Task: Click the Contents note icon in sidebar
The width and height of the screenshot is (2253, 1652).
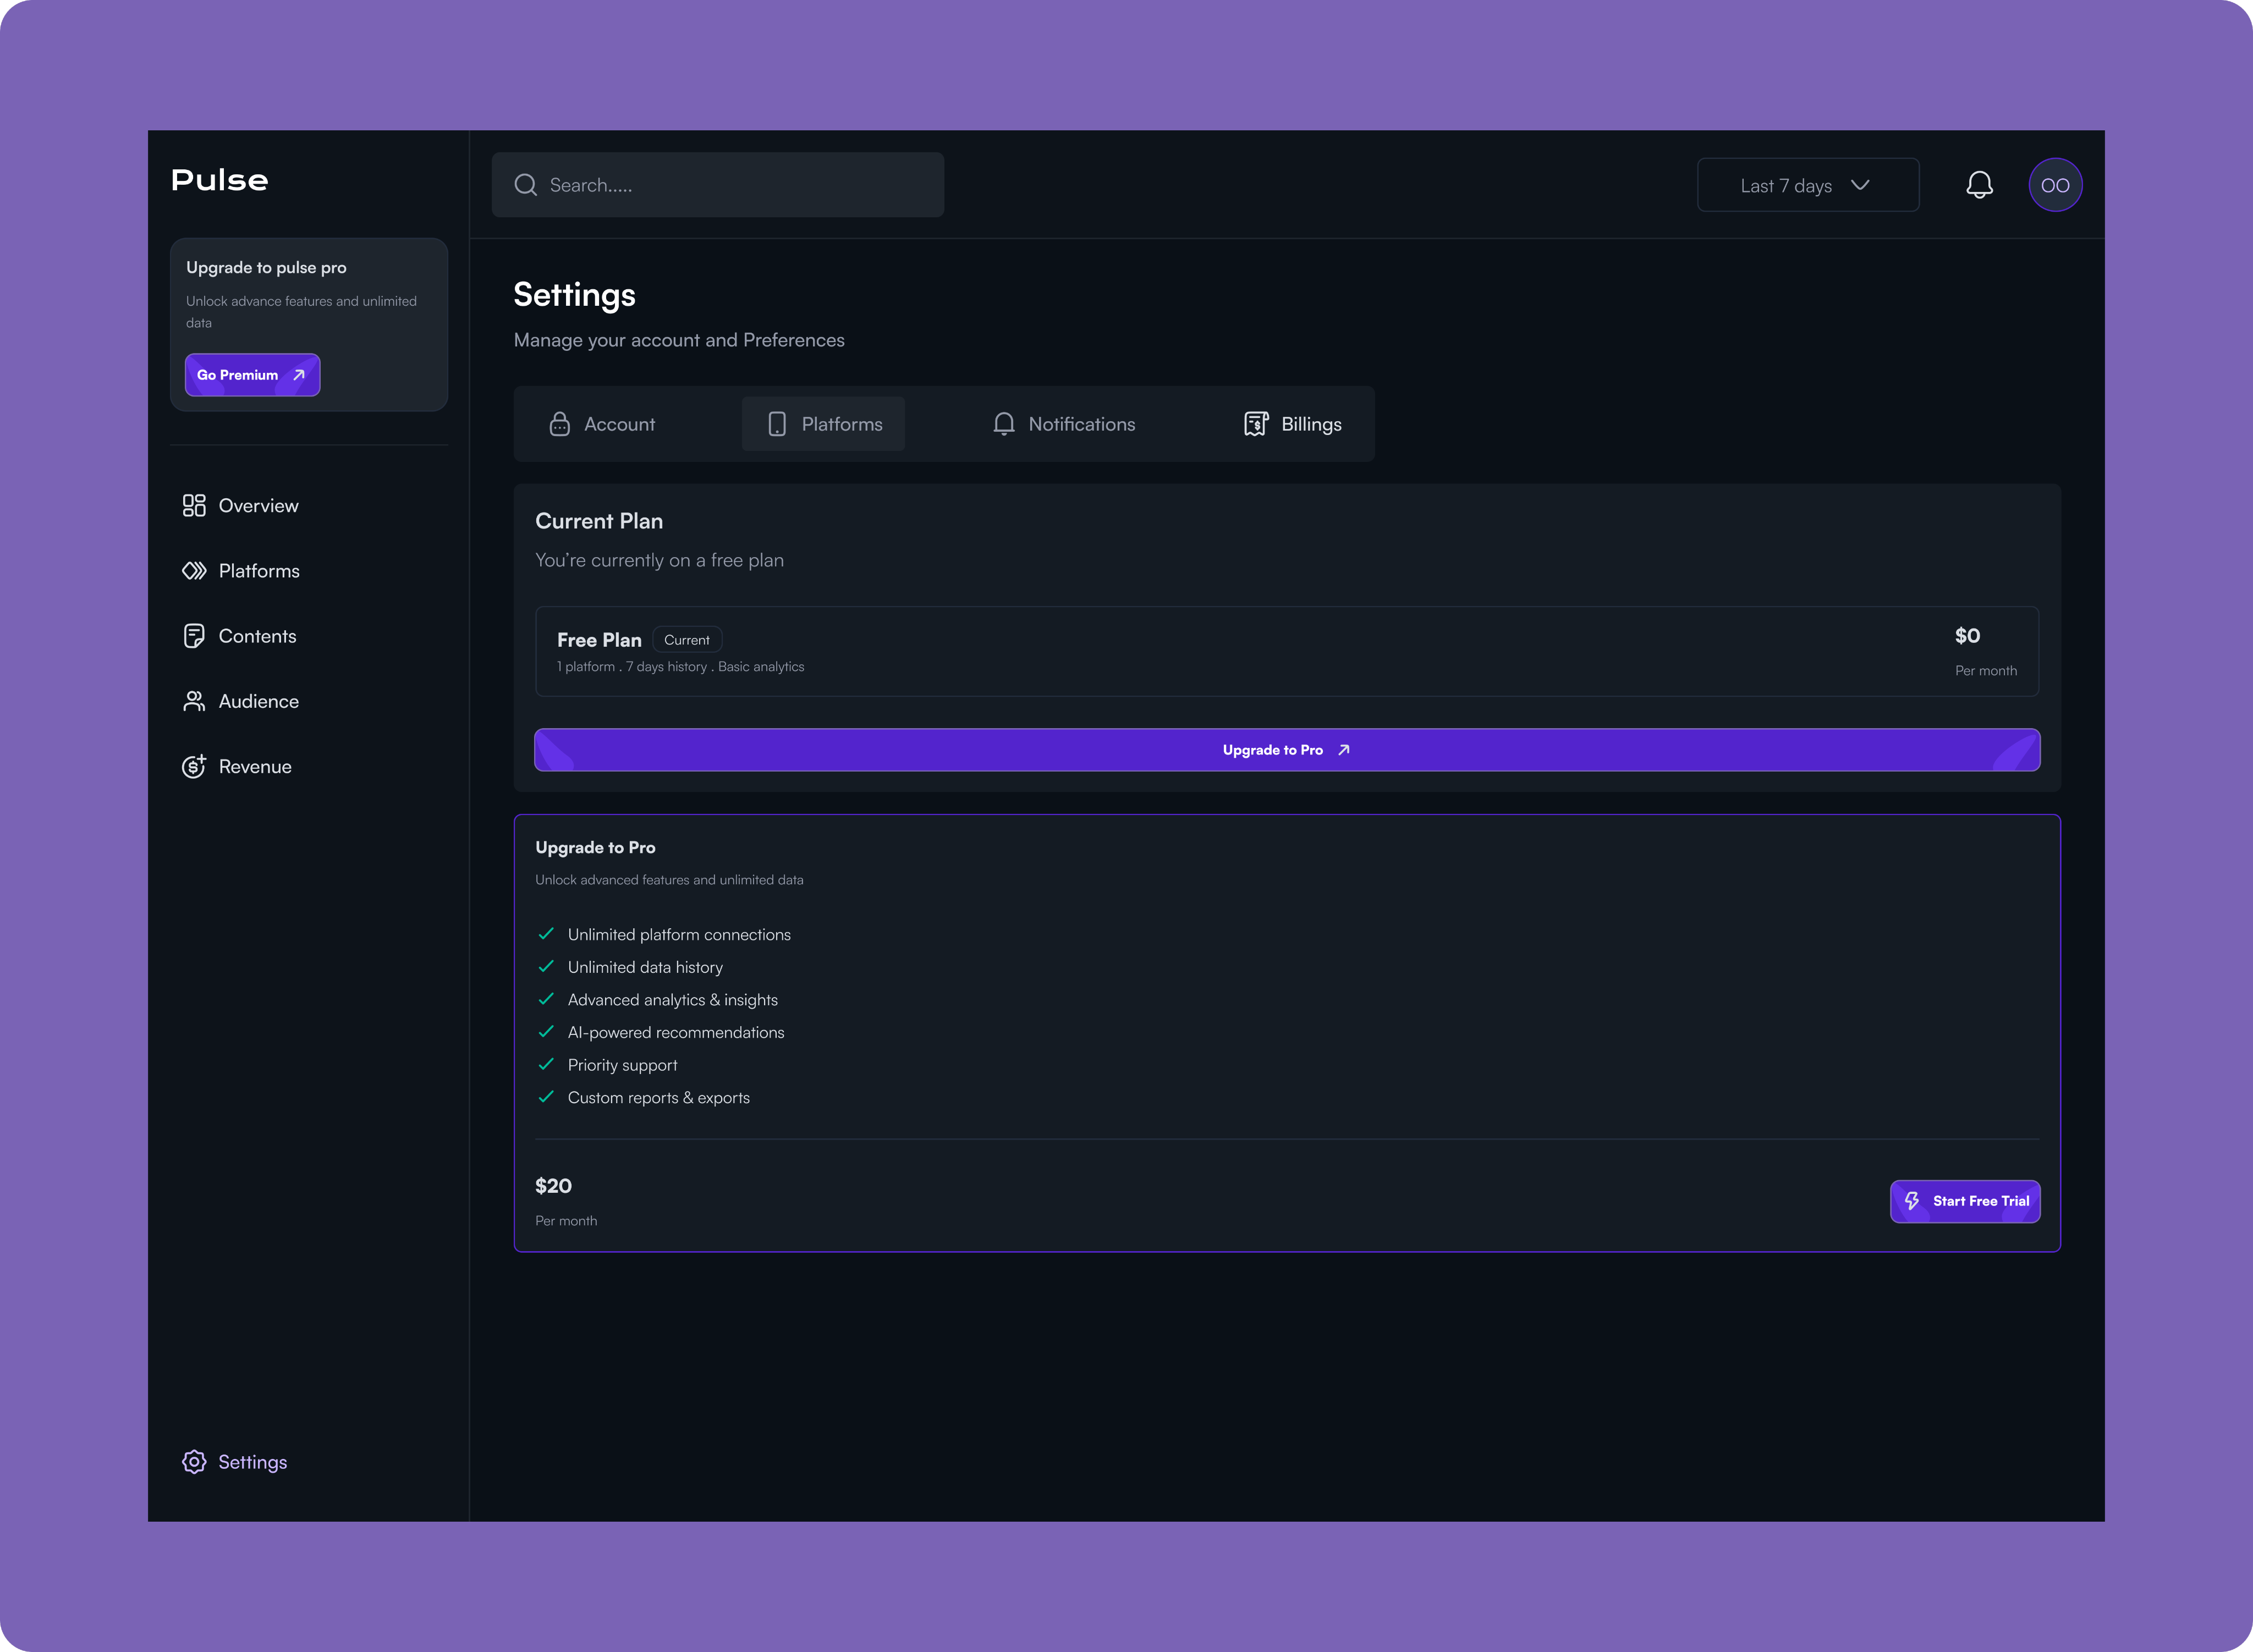Action: click(194, 636)
